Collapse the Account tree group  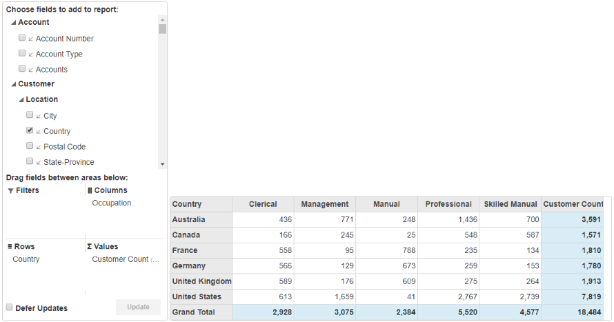coord(14,23)
